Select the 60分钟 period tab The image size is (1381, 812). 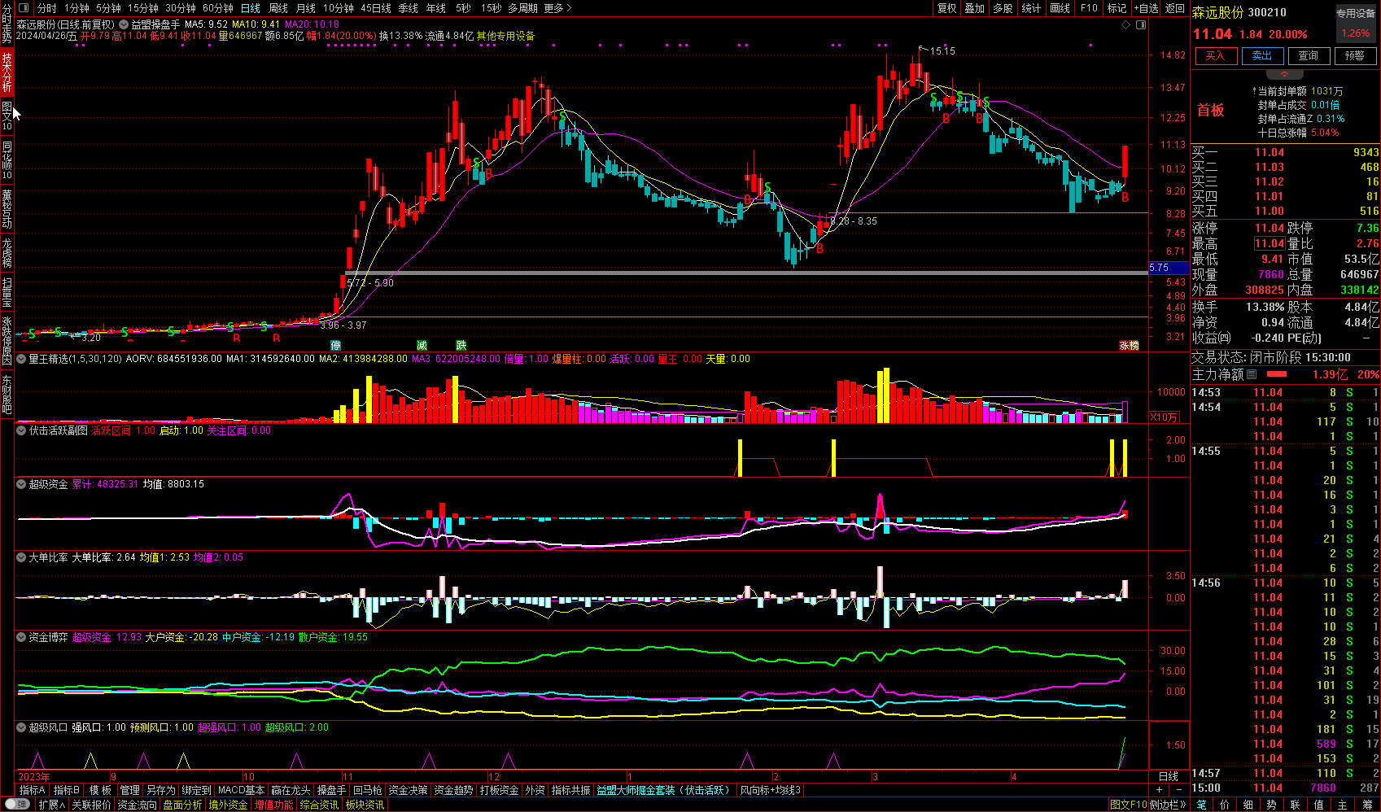pyautogui.click(x=218, y=8)
